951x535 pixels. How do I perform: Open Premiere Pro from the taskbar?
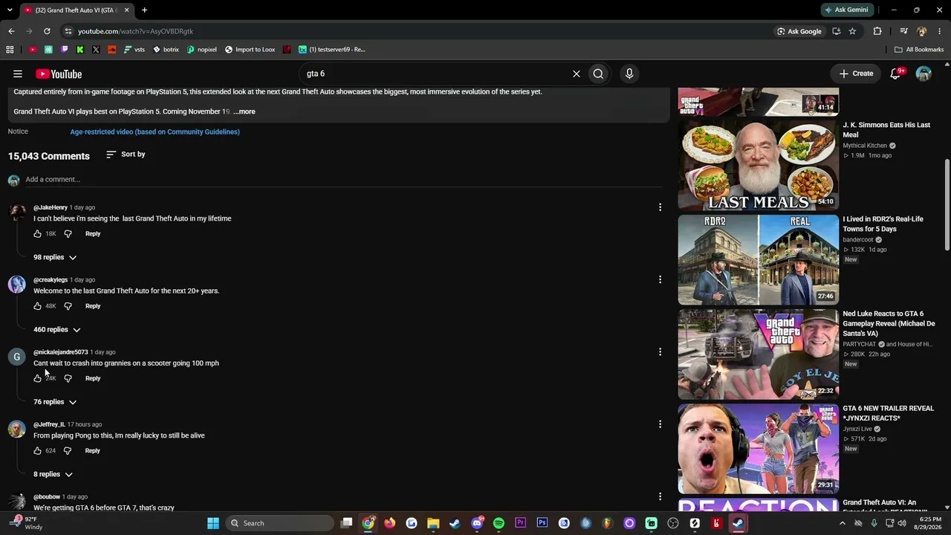[520, 523]
